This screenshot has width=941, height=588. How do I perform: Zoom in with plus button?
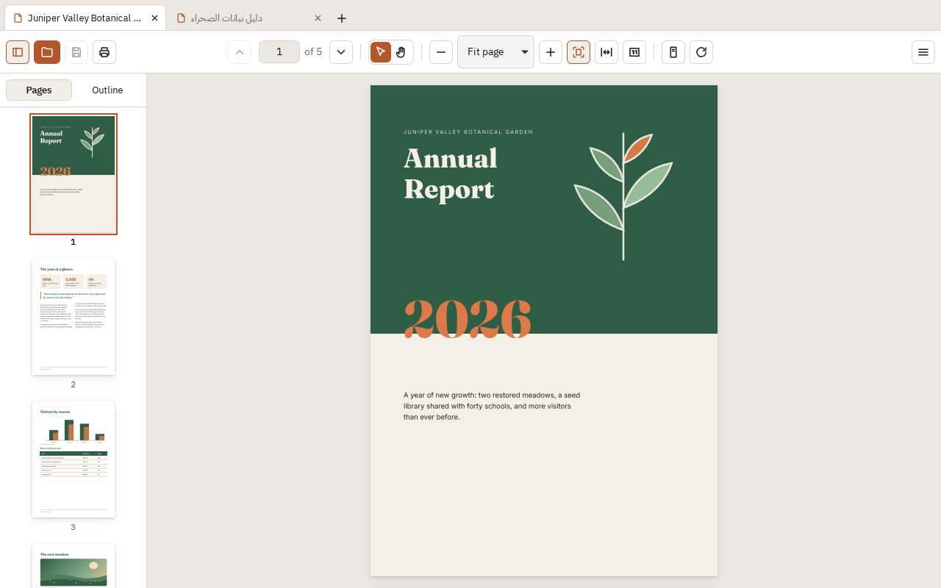point(551,52)
